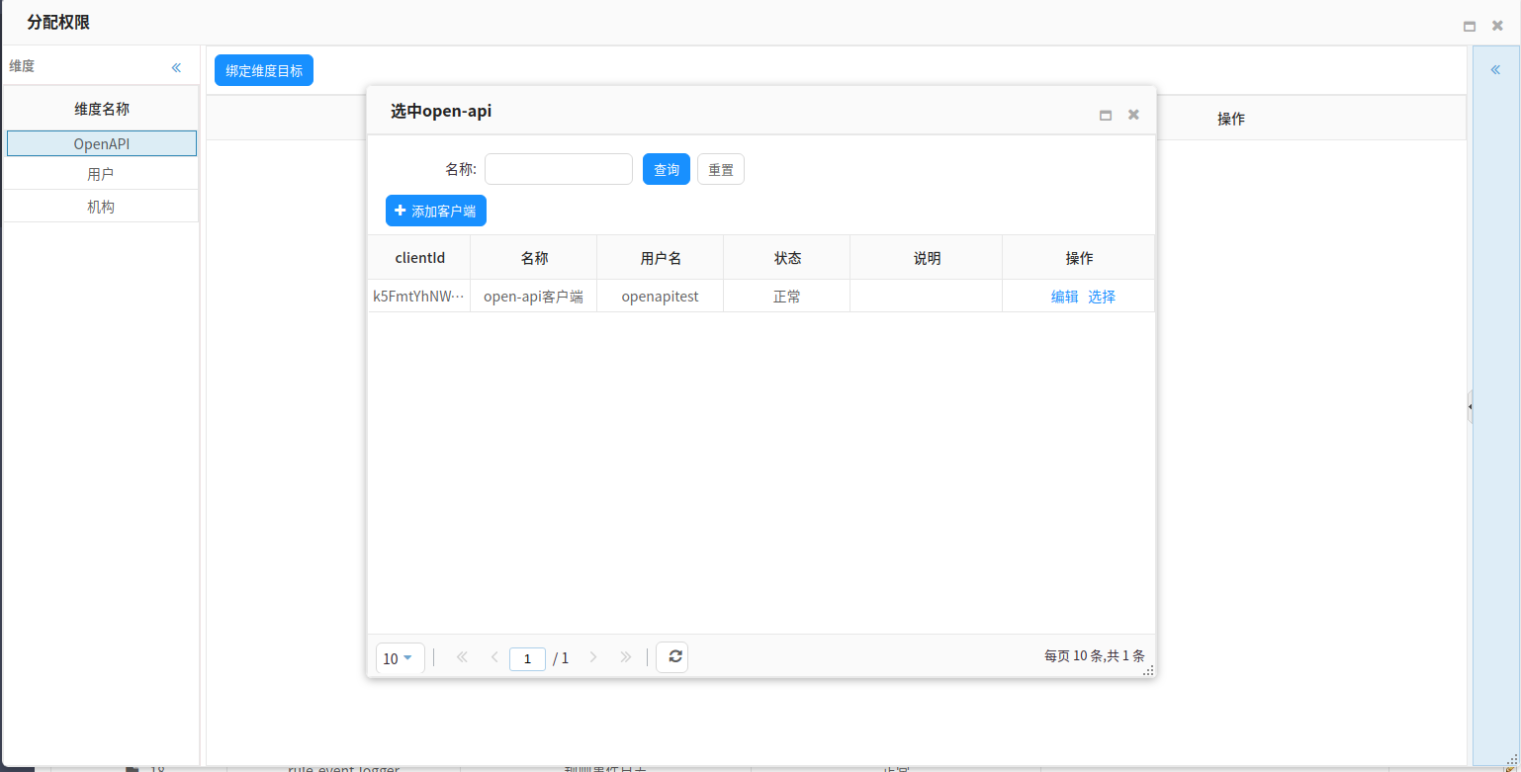Click 编辑 link for open-api客户端 row
Screen dimensions: 1521x772
pos(1064,297)
